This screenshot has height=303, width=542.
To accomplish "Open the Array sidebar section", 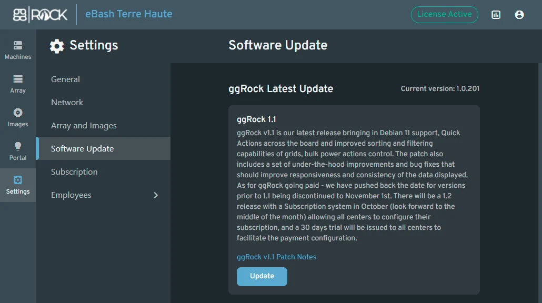I will [18, 84].
